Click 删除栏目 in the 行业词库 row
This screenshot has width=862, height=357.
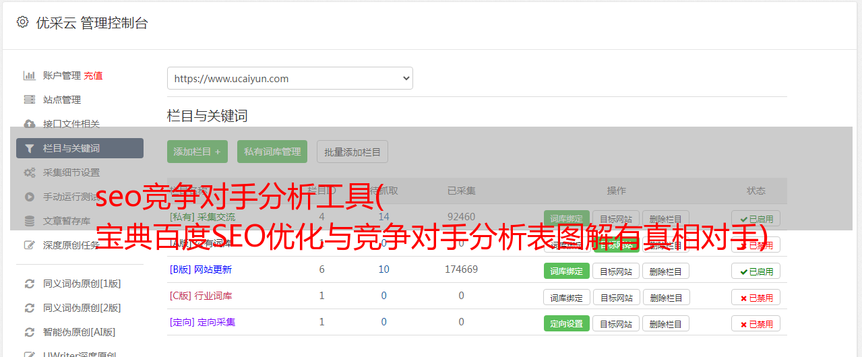click(x=666, y=297)
